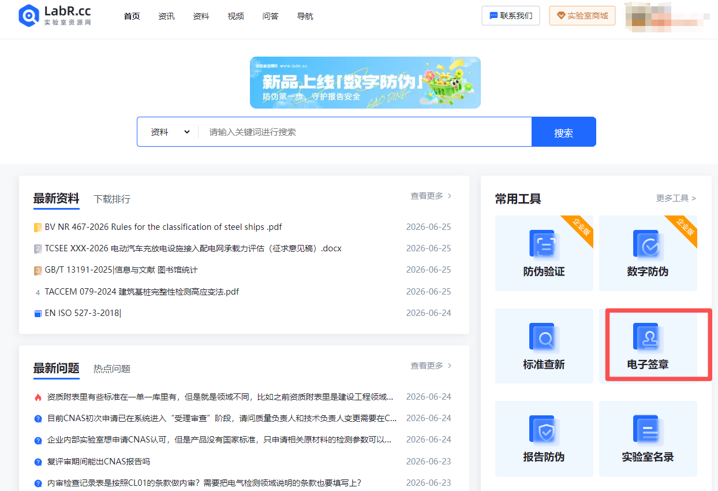Image resolution: width=718 pixels, height=491 pixels.
Task: Open EN ISO 527-3-2018 entry
Action: [x=83, y=313]
